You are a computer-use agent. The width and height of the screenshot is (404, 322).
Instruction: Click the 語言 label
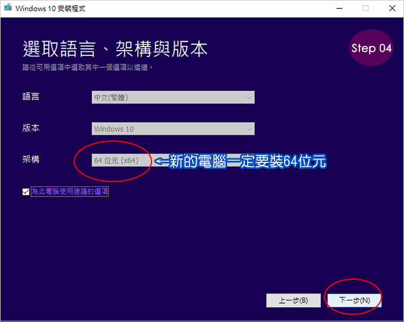(31, 96)
